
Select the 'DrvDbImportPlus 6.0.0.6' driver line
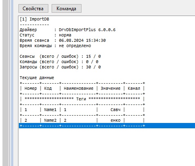(68, 30)
